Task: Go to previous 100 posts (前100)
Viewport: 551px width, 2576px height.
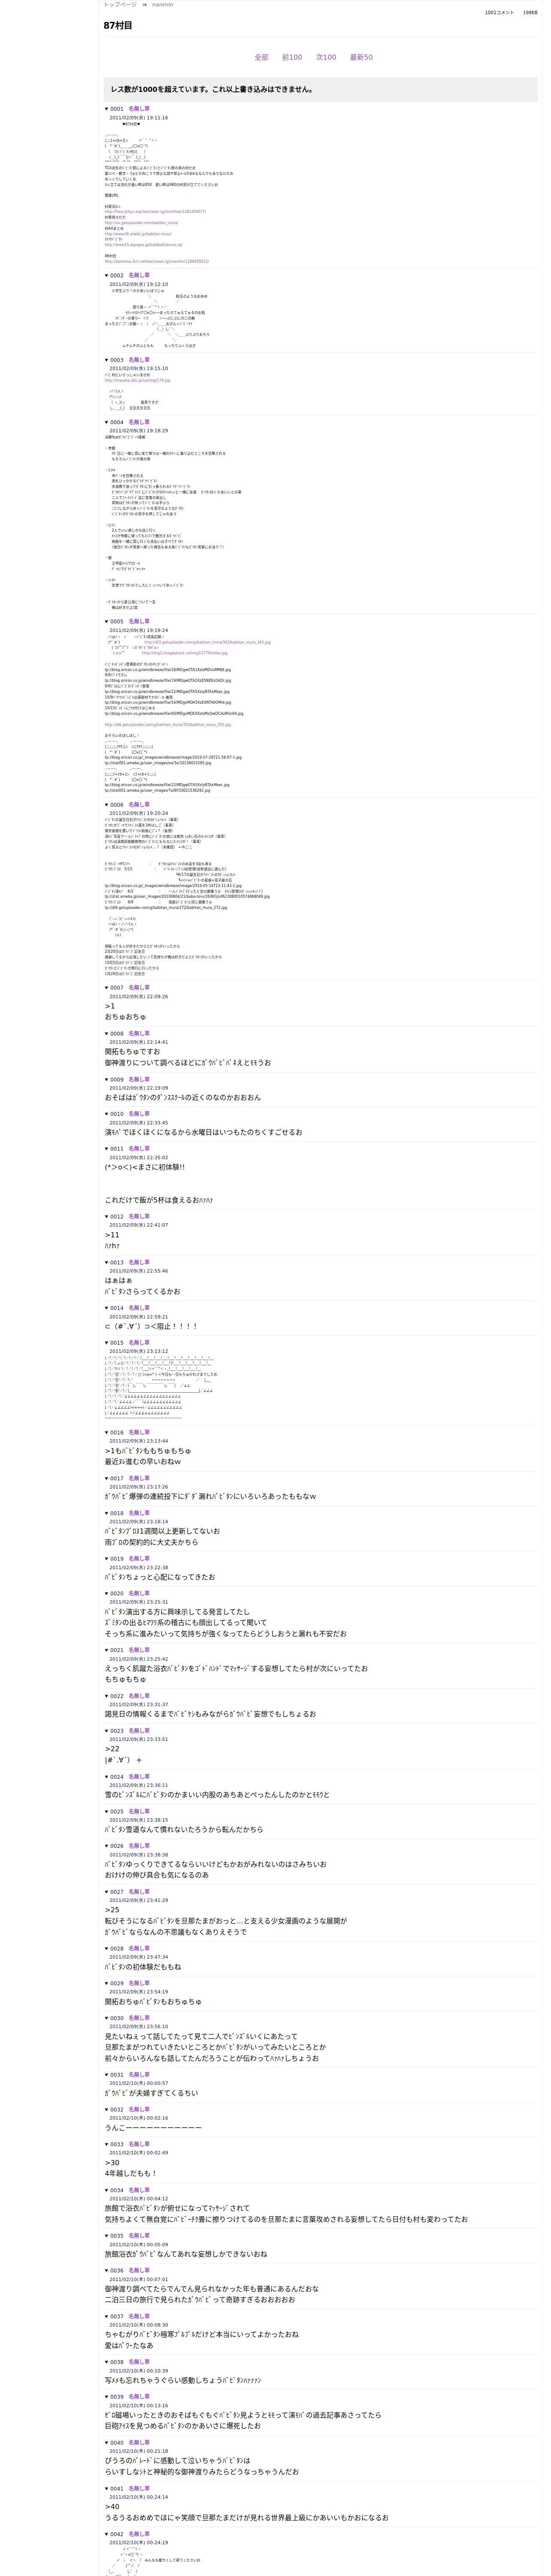Action: [x=292, y=57]
